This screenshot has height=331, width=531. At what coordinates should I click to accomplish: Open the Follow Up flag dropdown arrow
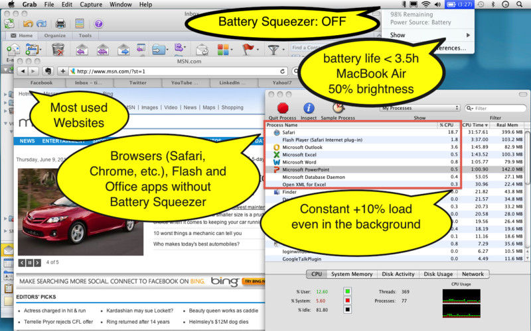coord(258,50)
